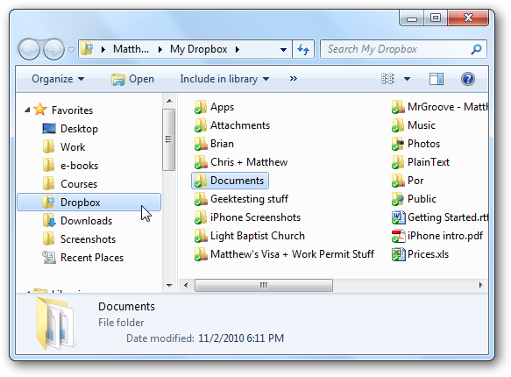The image size is (511, 377).
Task: Maximize the Explorer window
Action: point(436,18)
